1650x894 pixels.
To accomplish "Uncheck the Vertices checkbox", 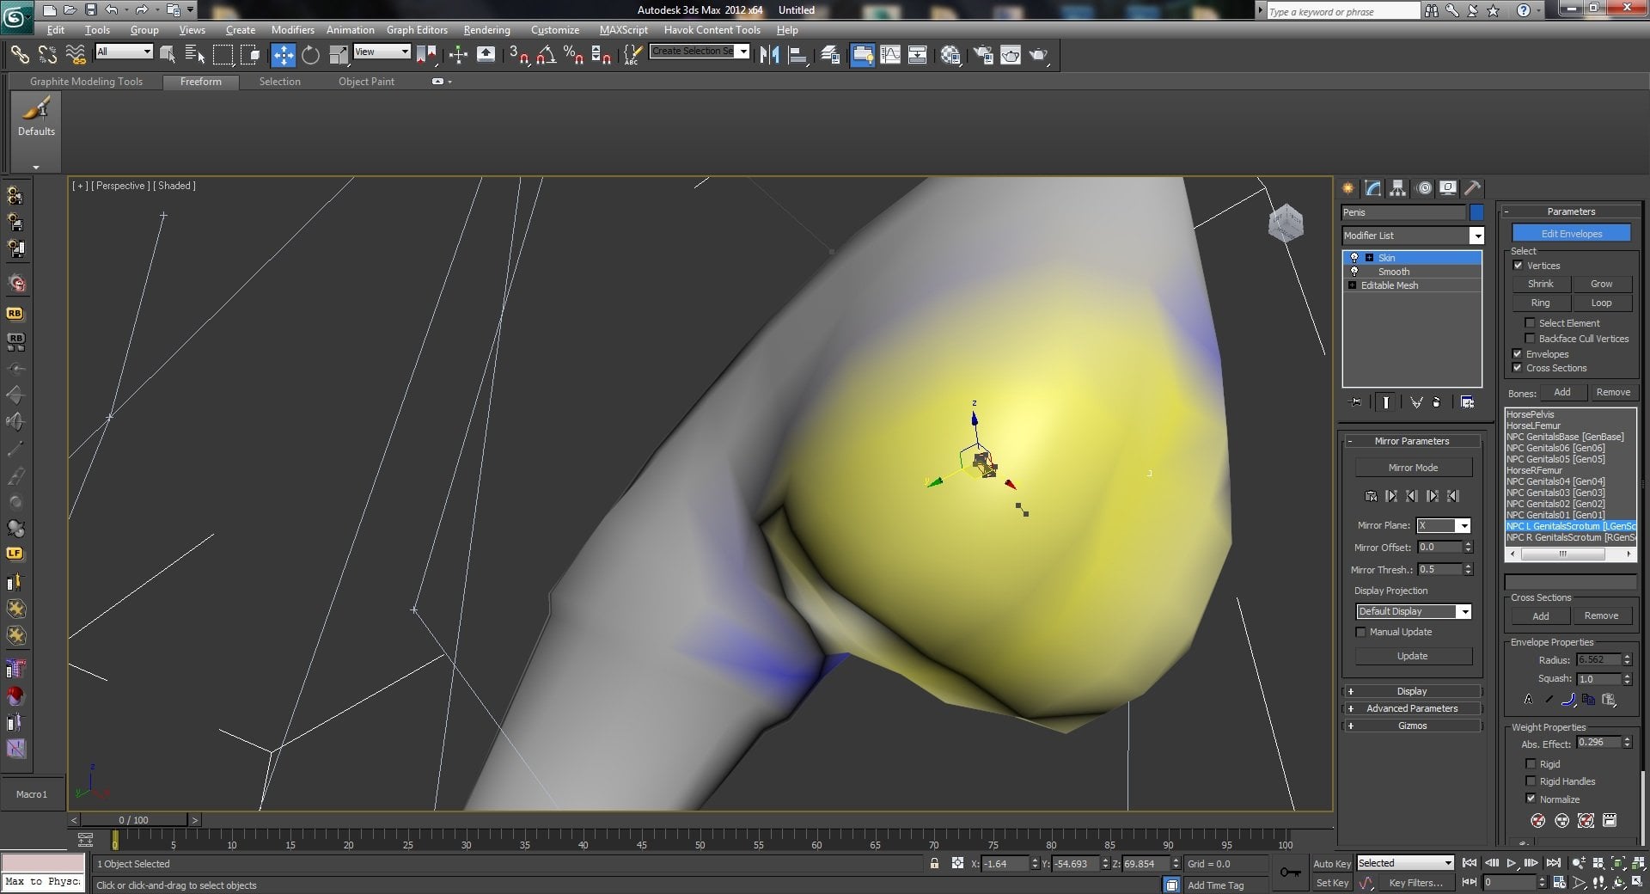I will (x=1518, y=266).
